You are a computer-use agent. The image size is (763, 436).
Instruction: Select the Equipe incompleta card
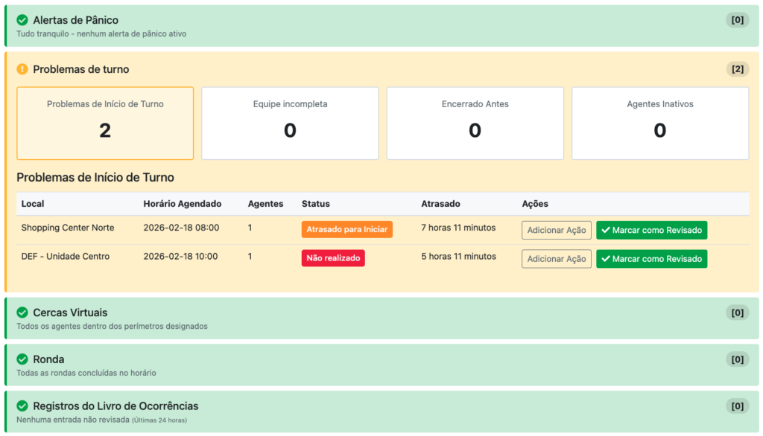[x=290, y=123]
